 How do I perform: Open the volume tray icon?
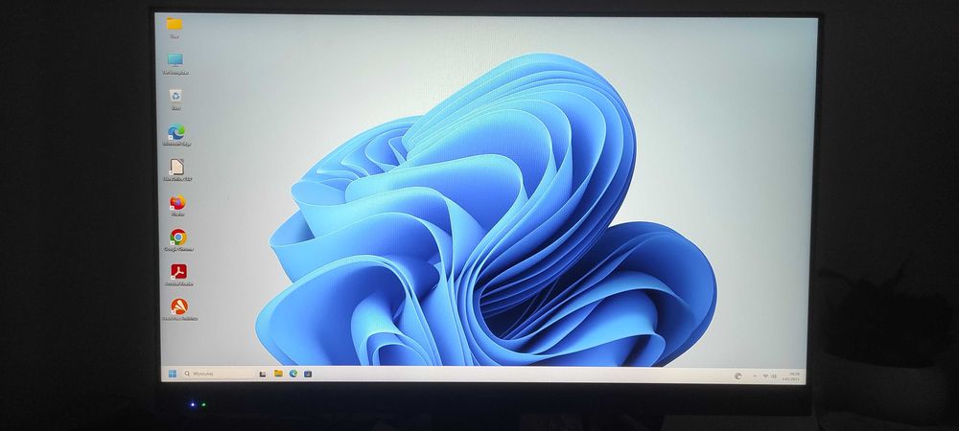(x=774, y=376)
